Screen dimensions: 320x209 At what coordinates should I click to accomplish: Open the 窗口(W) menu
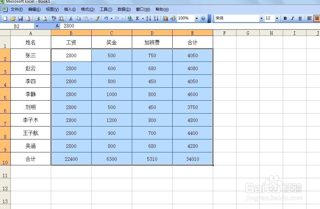pyautogui.click(x=143, y=9)
